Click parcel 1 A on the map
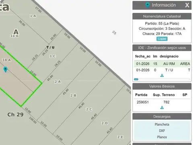193x145 pixels. pyautogui.click(x=33, y=16)
